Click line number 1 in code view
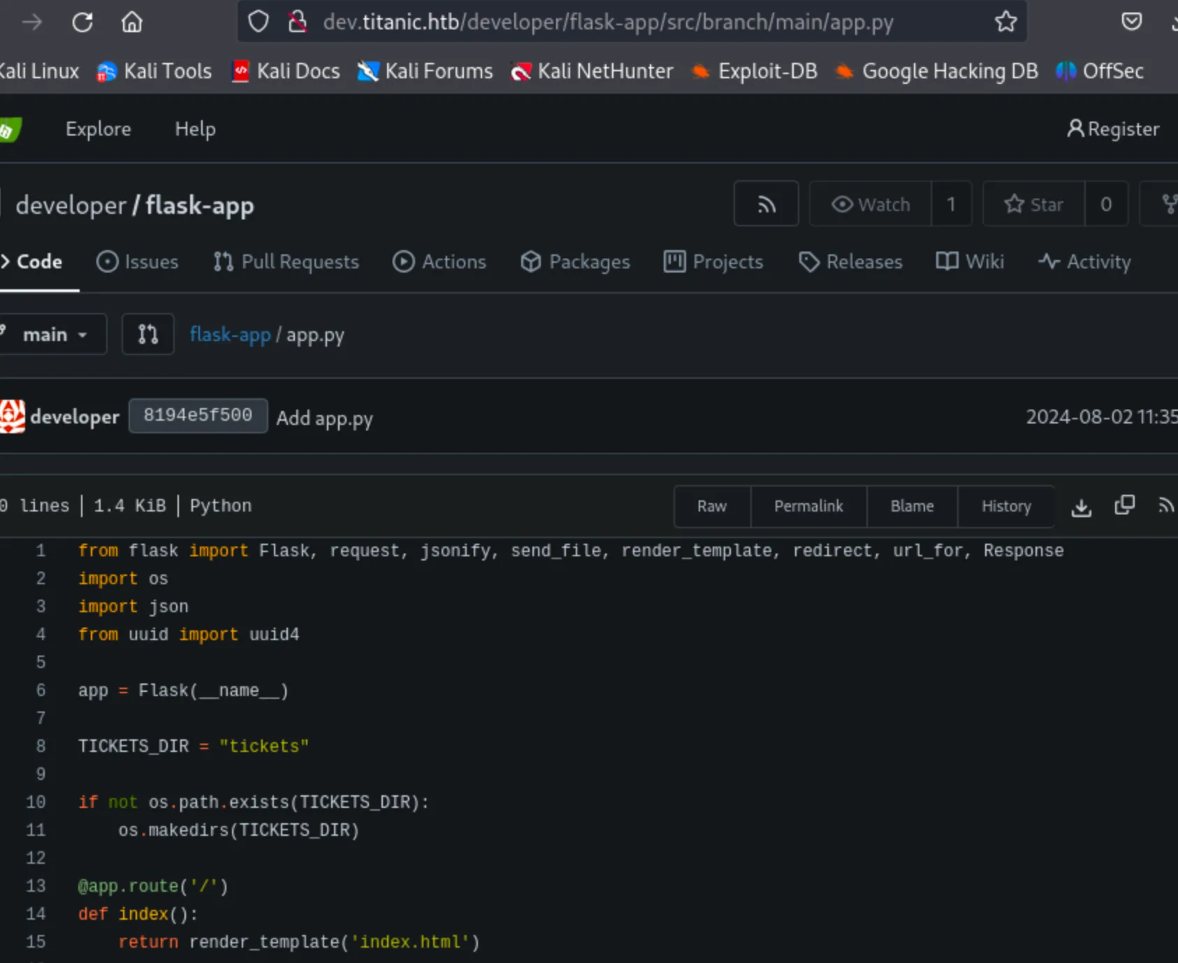Viewport: 1178px width, 963px height. tap(41, 551)
